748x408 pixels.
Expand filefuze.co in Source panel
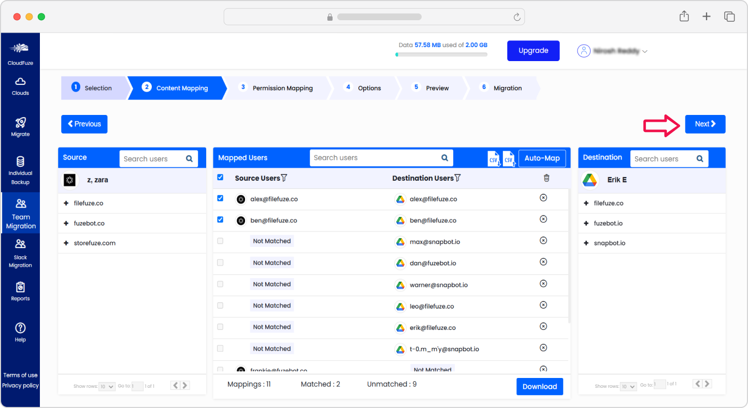click(x=66, y=203)
